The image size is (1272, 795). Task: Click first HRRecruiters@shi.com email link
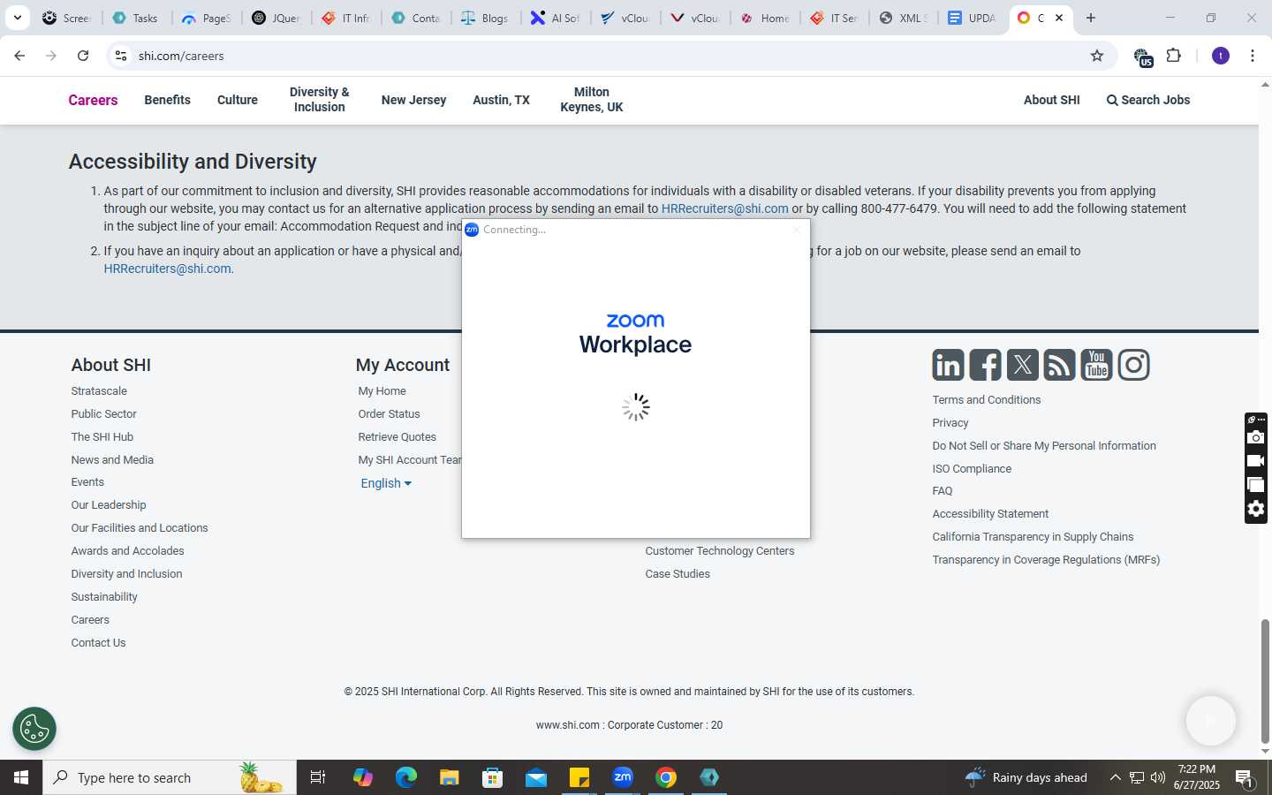pos(724,208)
